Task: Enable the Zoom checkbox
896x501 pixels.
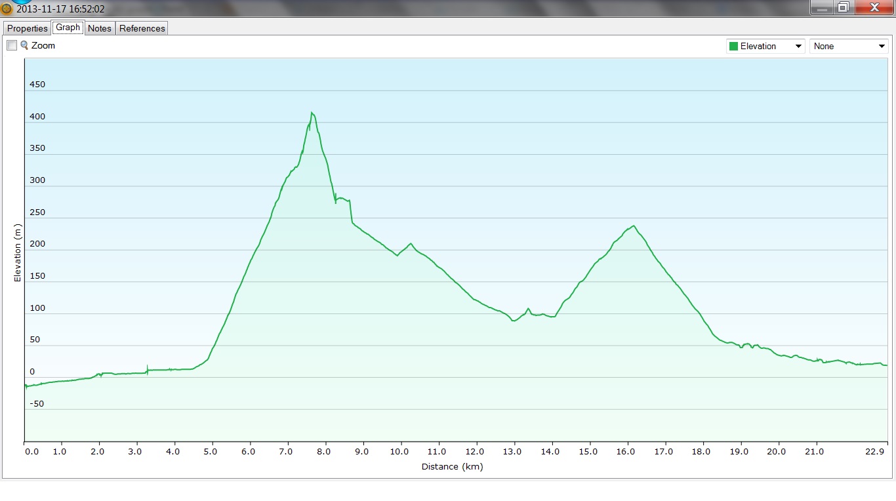Action: (x=12, y=45)
